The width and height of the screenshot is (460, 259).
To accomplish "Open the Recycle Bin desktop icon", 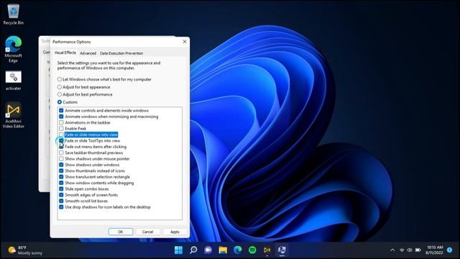I will coord(13,14).
